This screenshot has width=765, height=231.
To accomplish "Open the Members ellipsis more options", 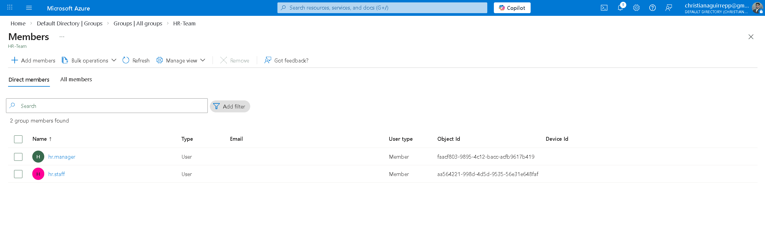I will 62,37.
